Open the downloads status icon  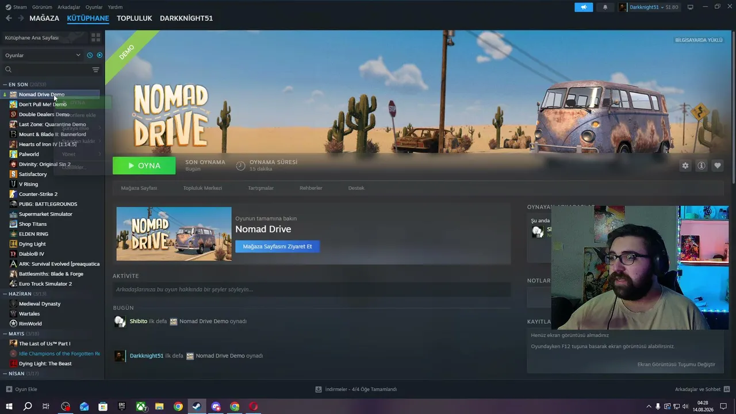(318, 389)
